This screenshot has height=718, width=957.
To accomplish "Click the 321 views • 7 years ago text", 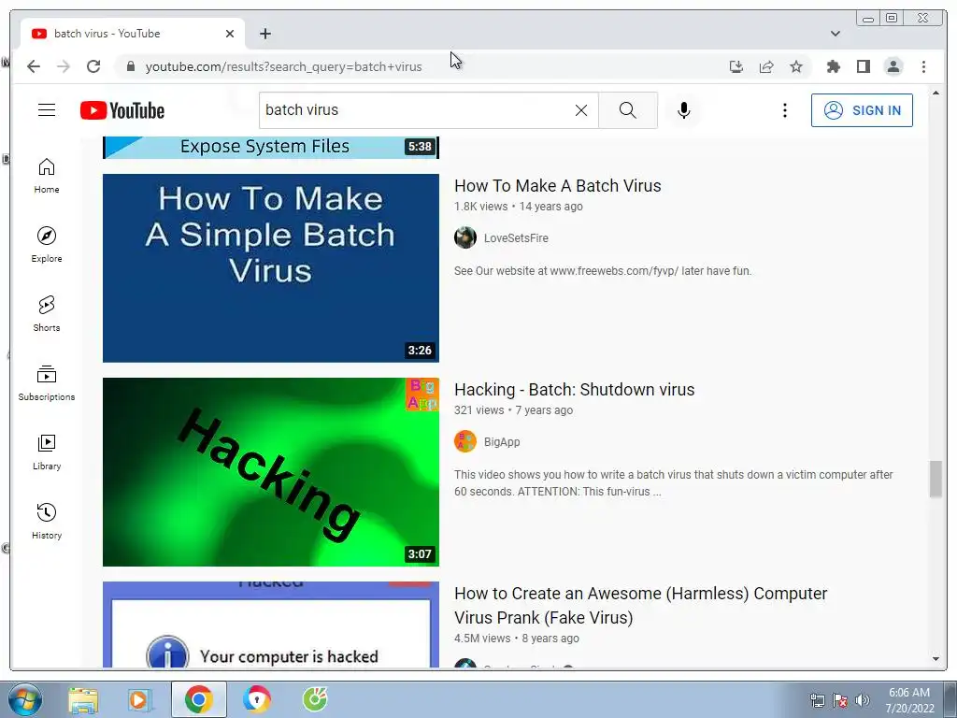I will pyautogui.click(x=513, y=410).
